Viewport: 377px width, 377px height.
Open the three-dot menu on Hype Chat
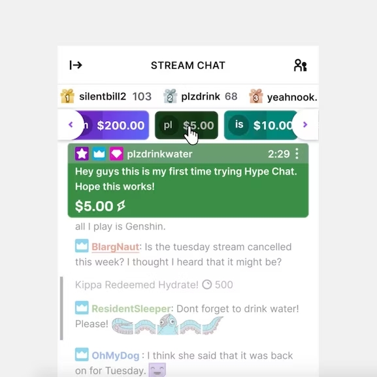click(297, 154)
